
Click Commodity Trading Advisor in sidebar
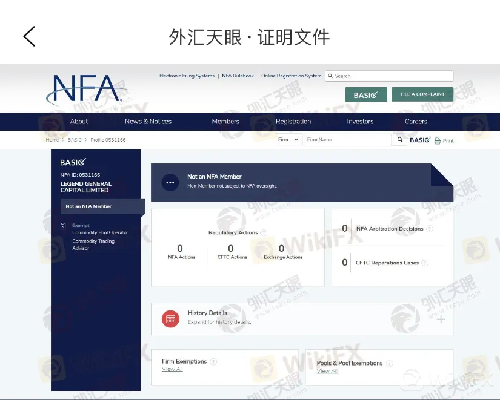pyautogui.click(x=93, y=244)
